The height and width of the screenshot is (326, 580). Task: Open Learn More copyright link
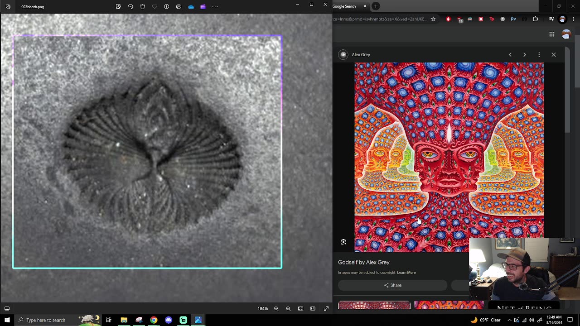[x=406, y=273]
